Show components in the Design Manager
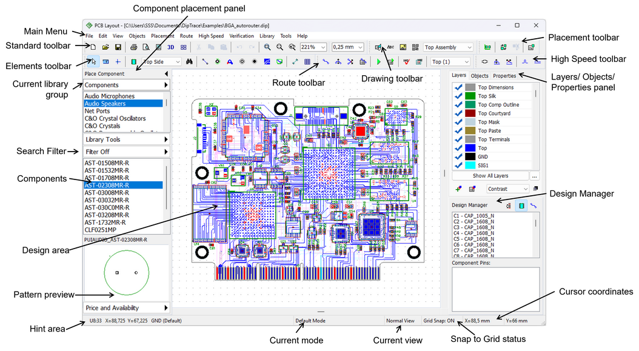The width and height of the screenshot is (639, 351). coord(521,206)
